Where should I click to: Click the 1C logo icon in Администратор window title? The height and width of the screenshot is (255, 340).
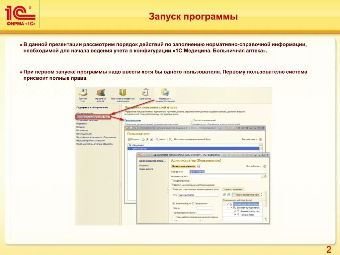tap(139, 155)
